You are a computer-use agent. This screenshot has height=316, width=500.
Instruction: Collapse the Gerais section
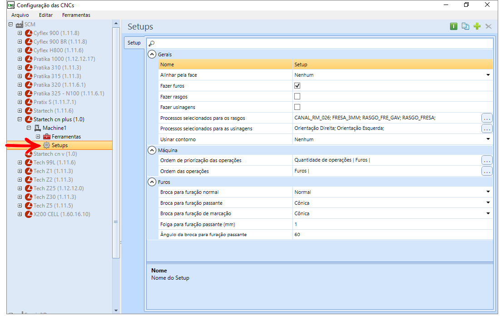[152, 54]
